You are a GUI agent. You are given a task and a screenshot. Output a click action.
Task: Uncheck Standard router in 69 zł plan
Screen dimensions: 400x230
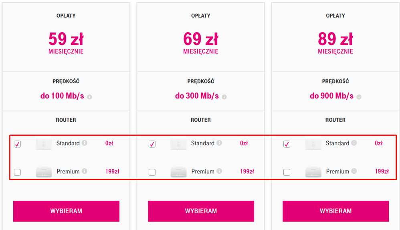pyautogui.click(x=152, y=144)
